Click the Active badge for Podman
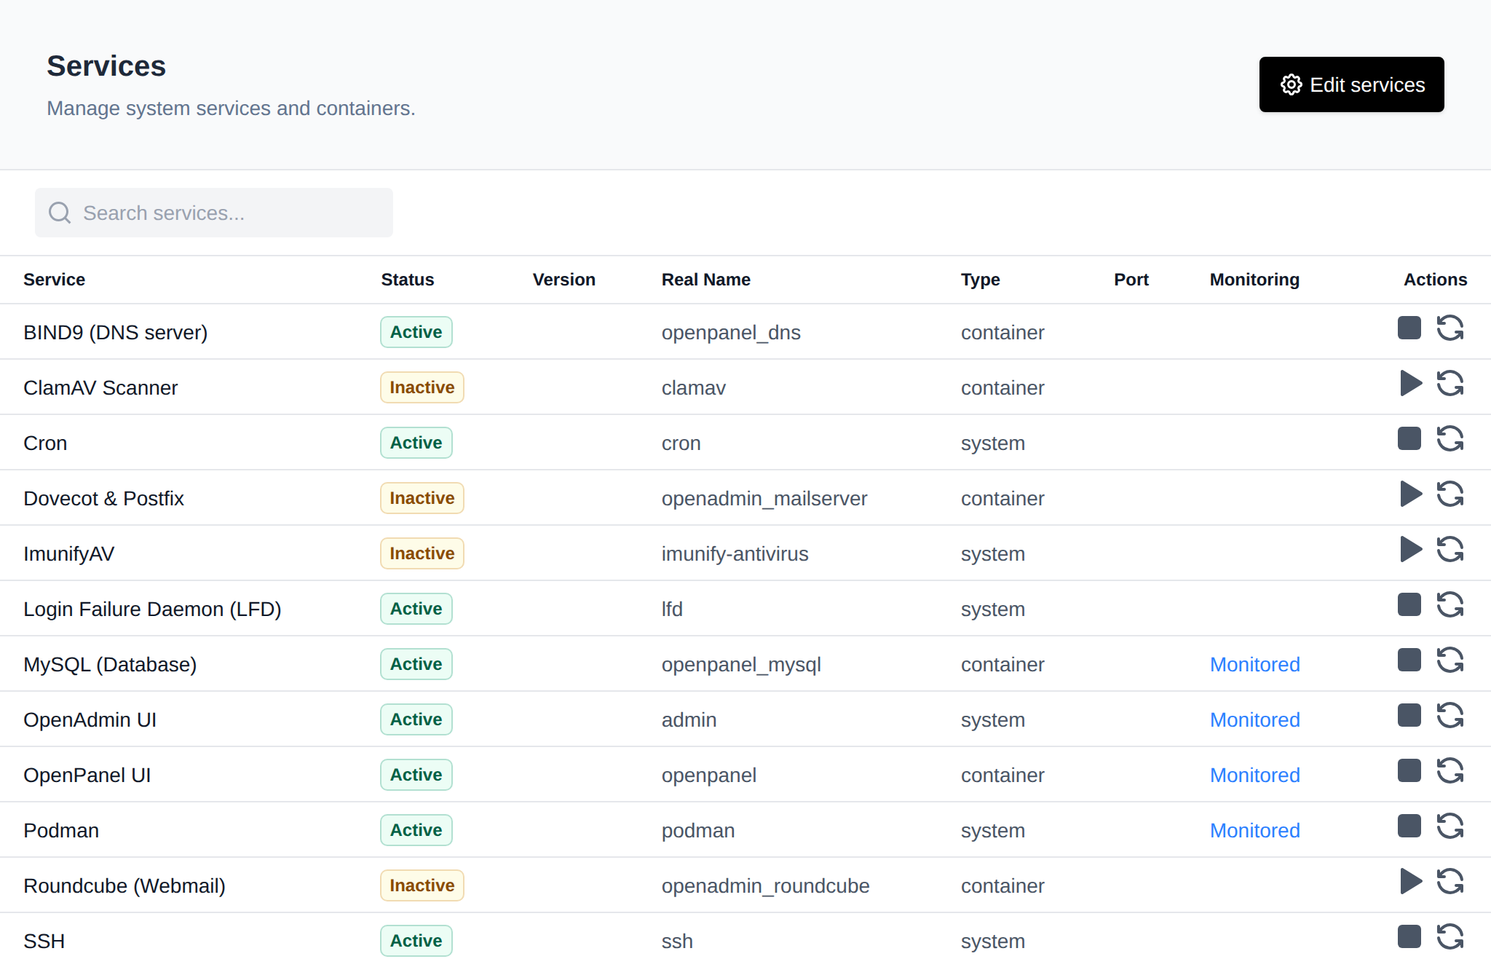 coord(416,830)
